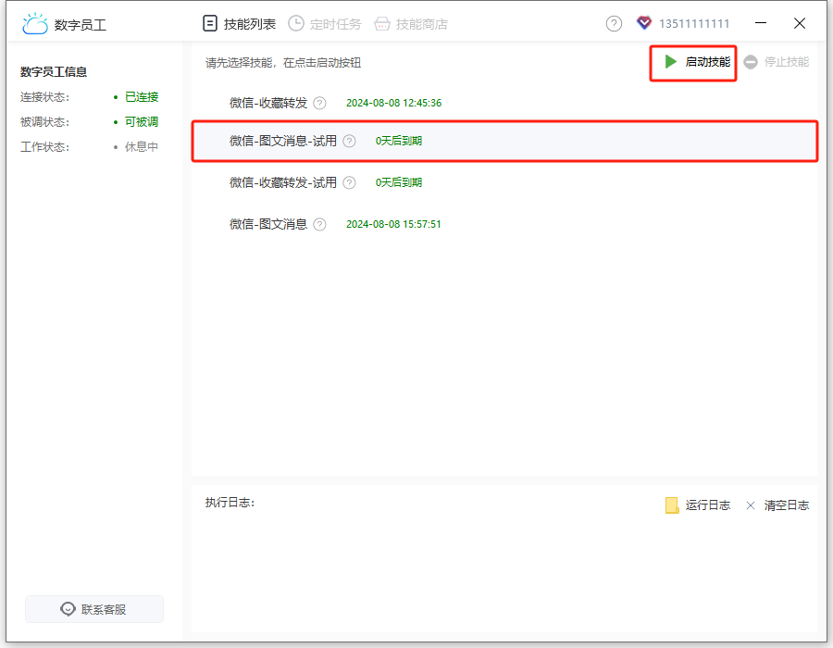Click the 已连接 connection status
This screenshot has width=833, height=648.
coord(142,96)
